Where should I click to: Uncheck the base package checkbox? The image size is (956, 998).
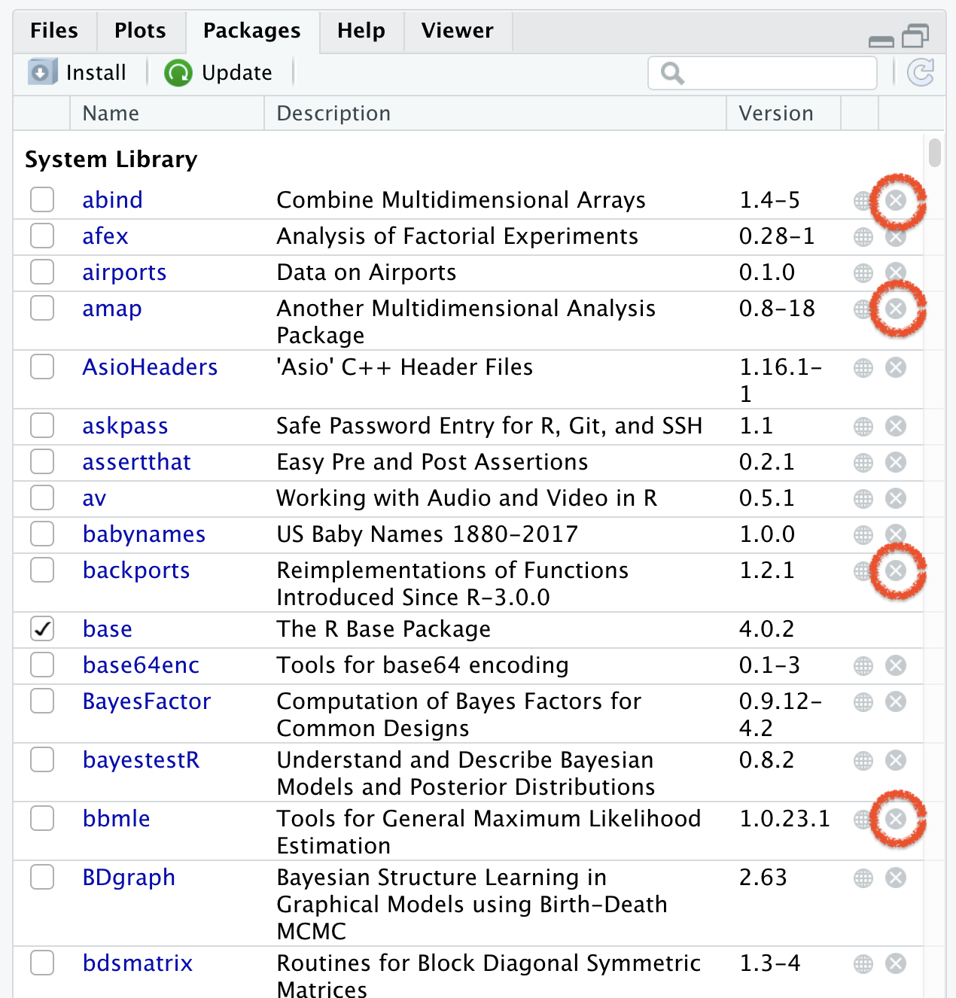42,628
